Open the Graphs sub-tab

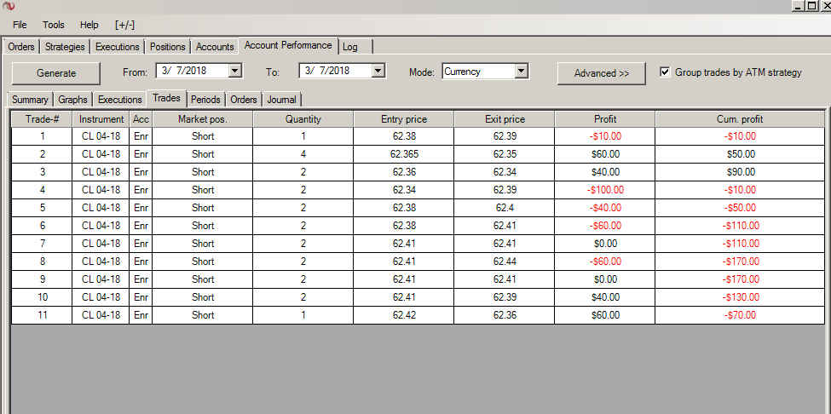pos(72,100)
